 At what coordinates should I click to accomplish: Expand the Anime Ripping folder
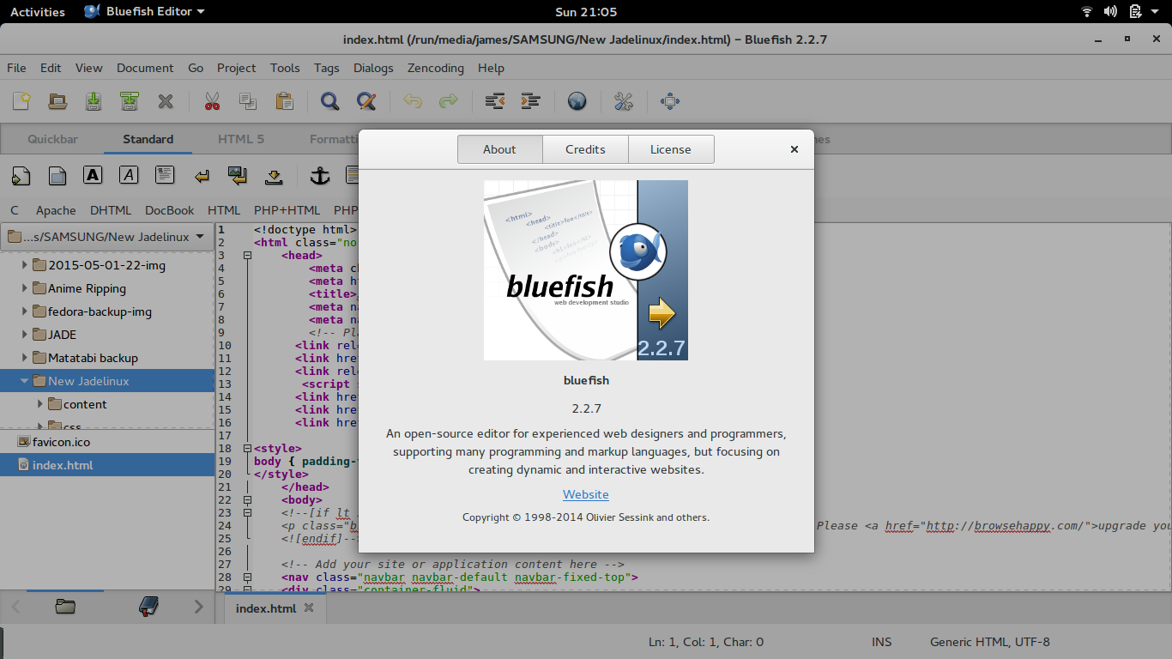pyautogui.click(x=25, y=288)
